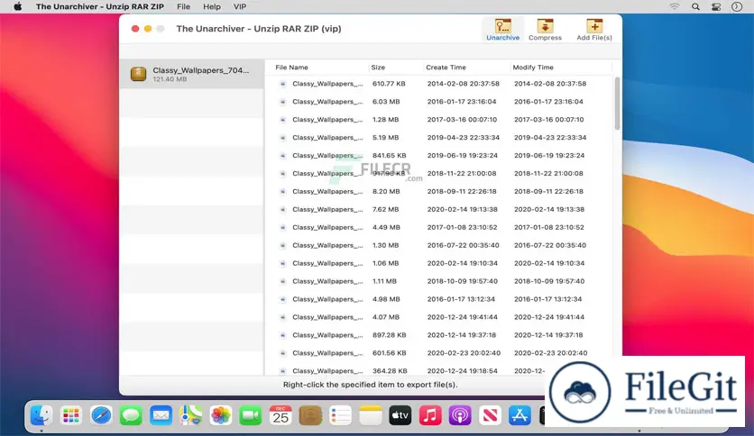Open the brown Contacts dock icon

[310, 415]
